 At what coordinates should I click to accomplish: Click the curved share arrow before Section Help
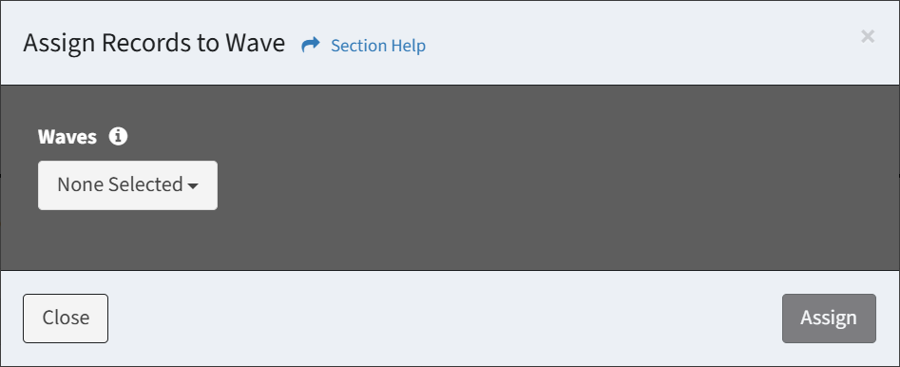(x=311, y=45)
